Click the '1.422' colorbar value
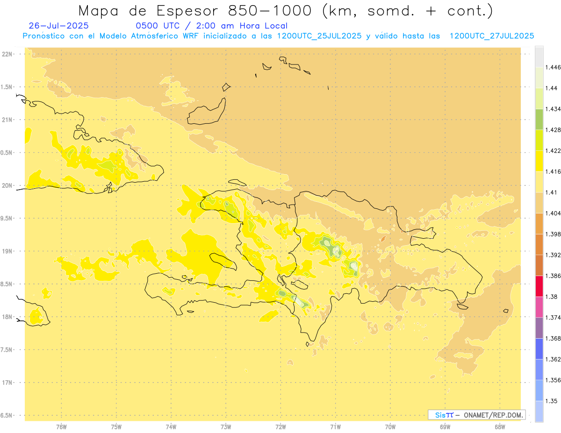561x433 pixels. (x=554, y=150)
